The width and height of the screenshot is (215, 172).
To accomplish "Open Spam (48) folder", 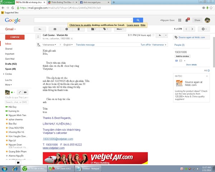I will click(x=10, y=69).
